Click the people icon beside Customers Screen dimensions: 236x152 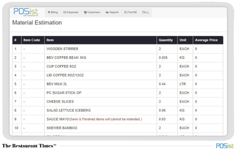[85, 12]
